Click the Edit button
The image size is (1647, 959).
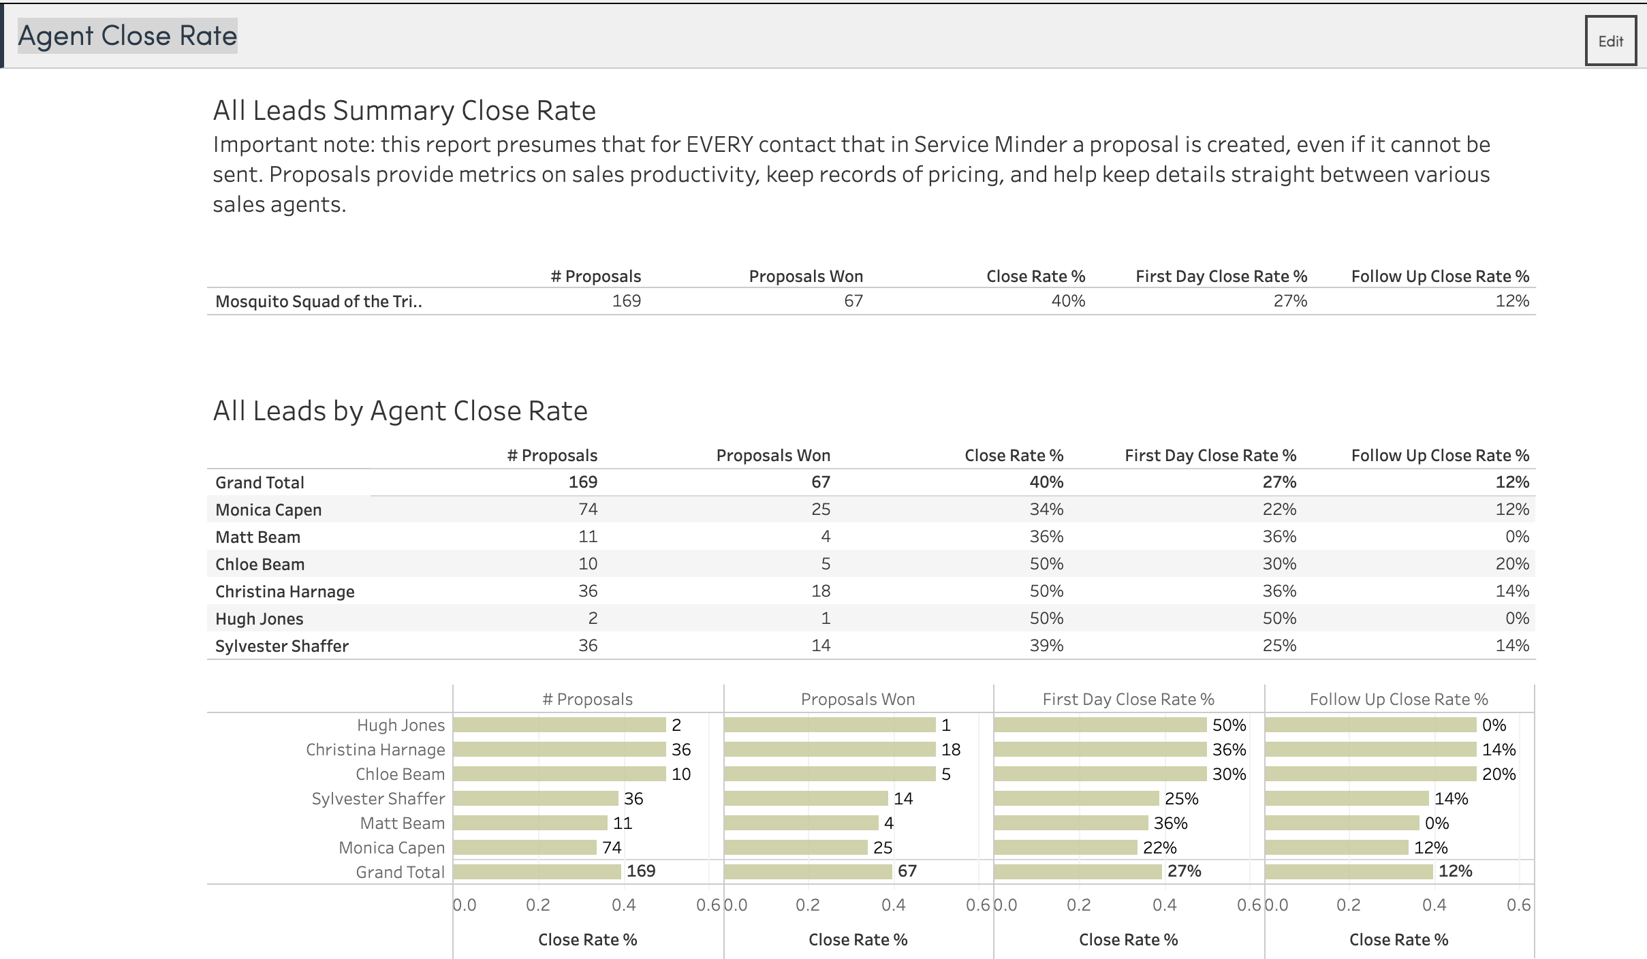click(1610, 41)
